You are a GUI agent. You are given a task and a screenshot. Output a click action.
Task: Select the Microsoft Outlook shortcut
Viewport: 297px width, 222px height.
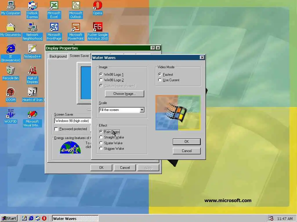(76, 10)
